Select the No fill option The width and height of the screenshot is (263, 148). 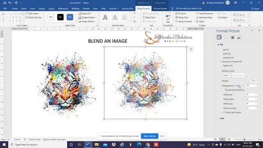pos(225,50)
